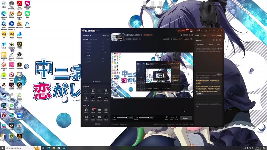Screen dimensions: 267x150
Task: Open the gift box tool in 互动玩法 section
Action: tap(106, 91)
